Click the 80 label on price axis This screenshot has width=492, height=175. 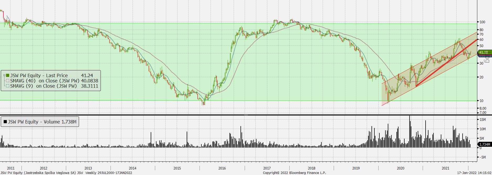pyautogui.click(x=481, y=30)
